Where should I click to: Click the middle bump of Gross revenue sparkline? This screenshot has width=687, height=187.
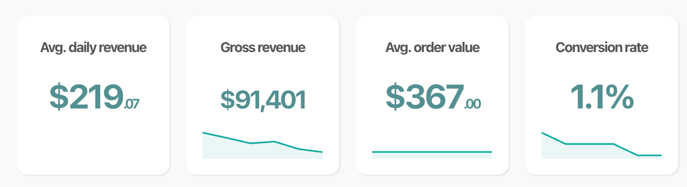click(x=275, y=142)
